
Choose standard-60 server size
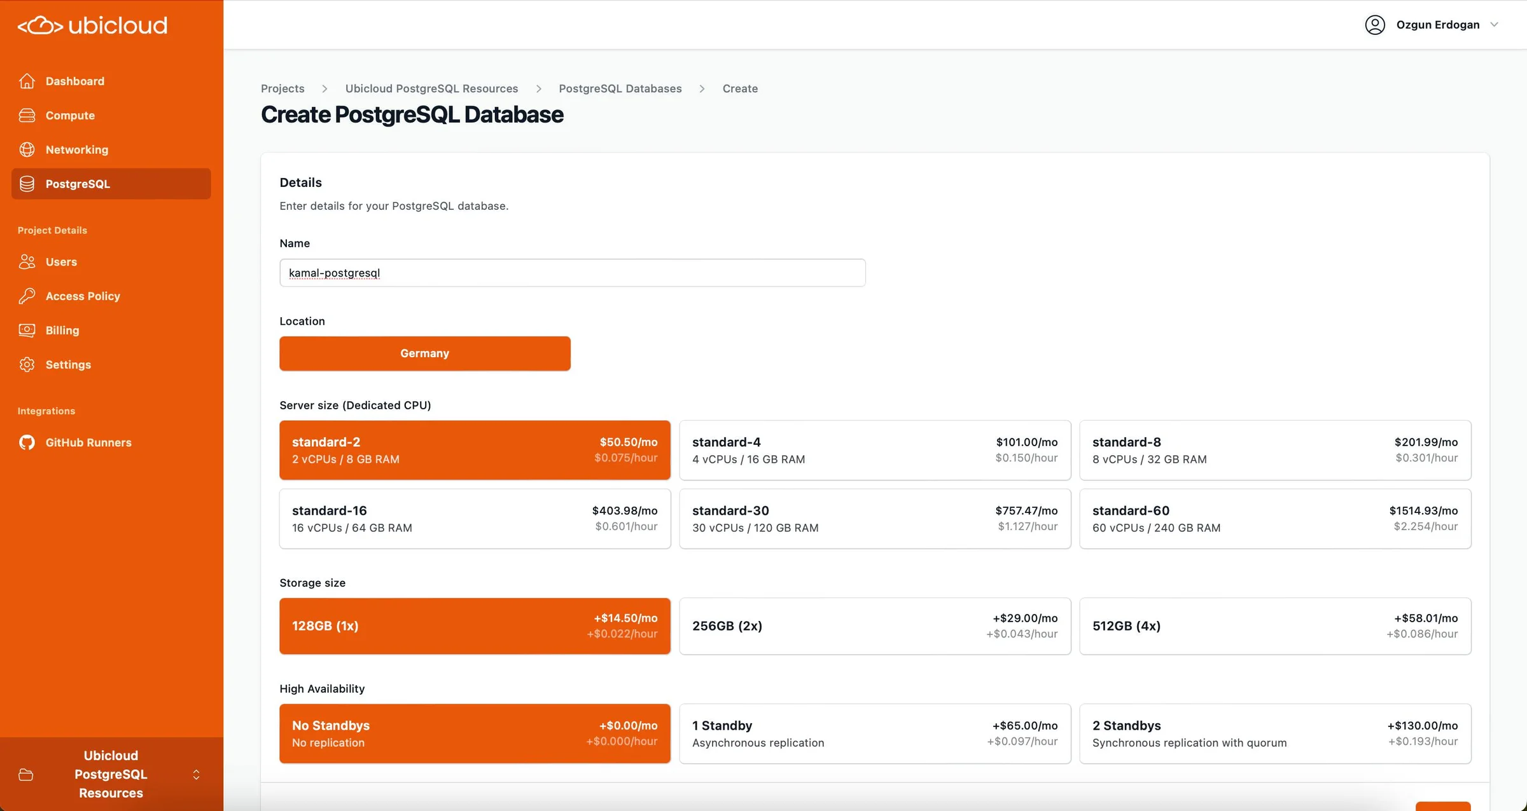tap(1275, 519)
